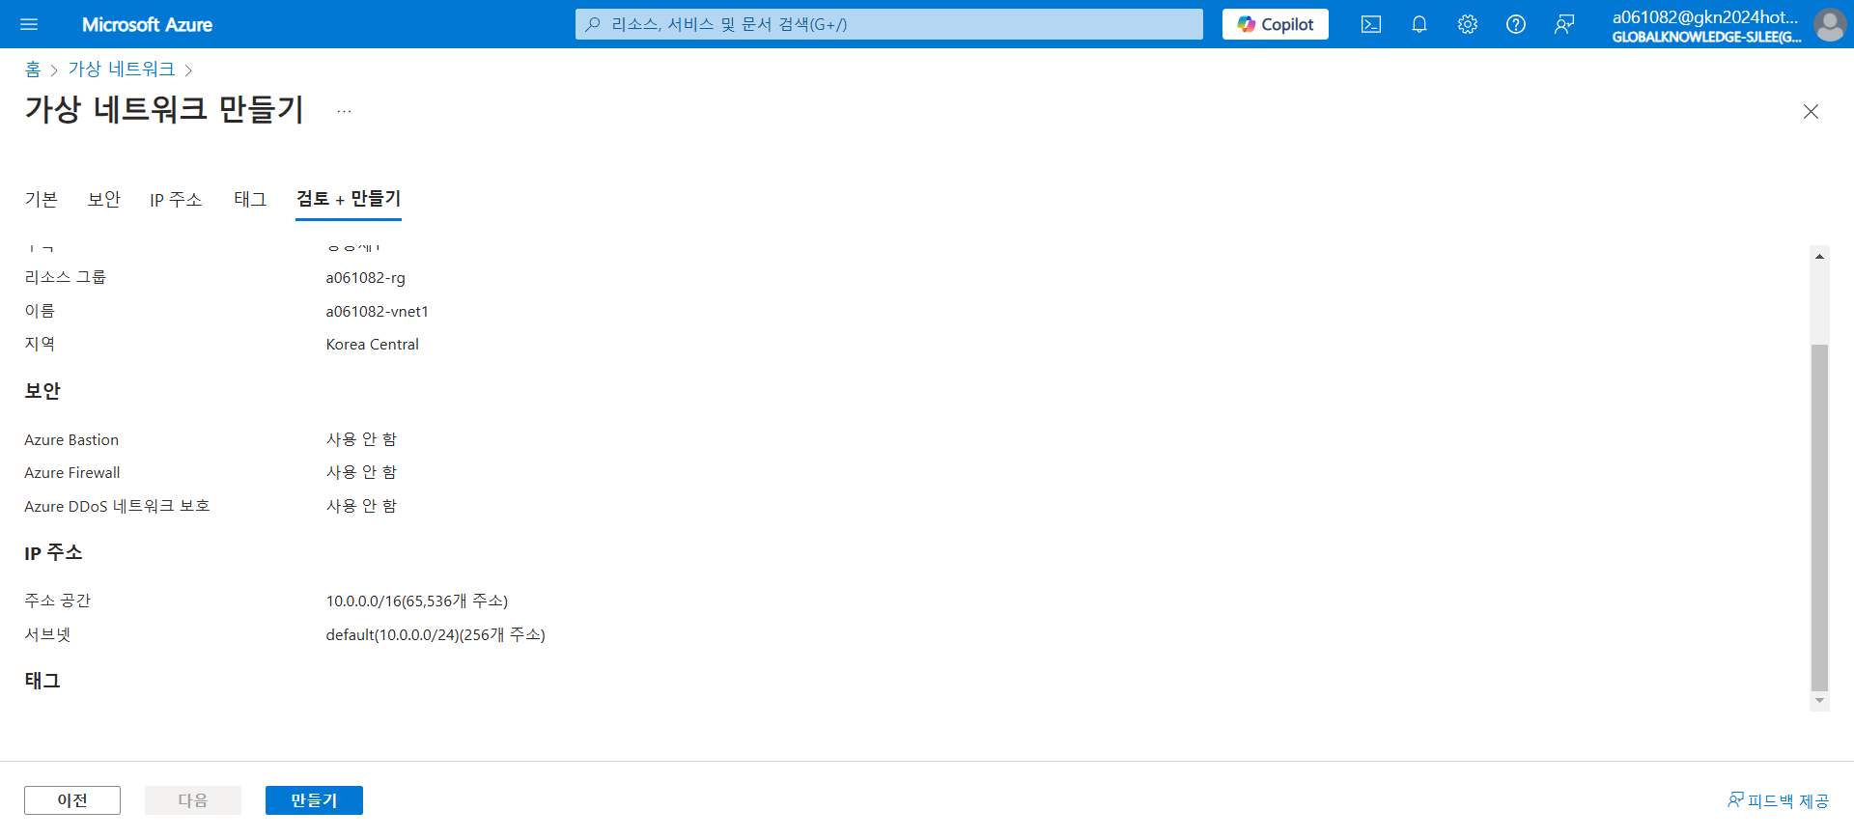Select the 검토 + 만들기 tab

point(349,199)
